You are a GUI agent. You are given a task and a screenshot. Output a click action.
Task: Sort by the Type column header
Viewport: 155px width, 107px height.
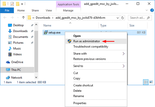[x=103, y=25]
